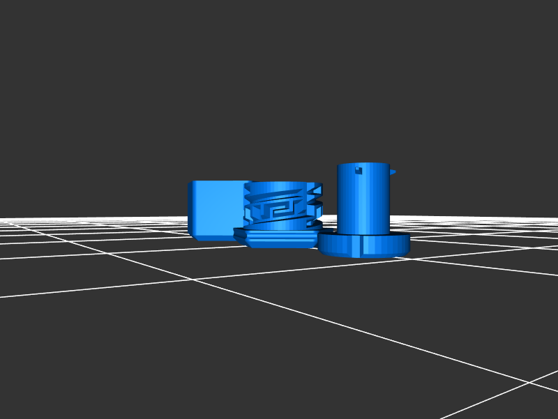Click the empty dark background above the models
The height and width of the screenshot is (419, 558).
point(279,84)
